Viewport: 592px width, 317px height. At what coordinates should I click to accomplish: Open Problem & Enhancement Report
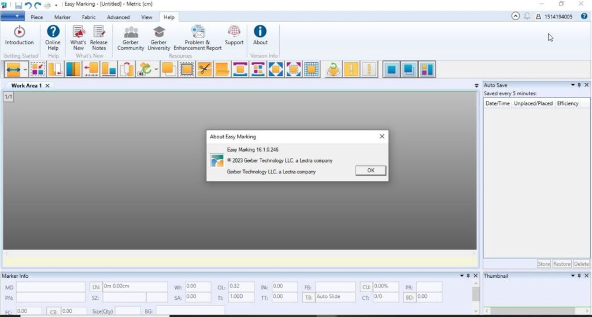click(198, 32)
